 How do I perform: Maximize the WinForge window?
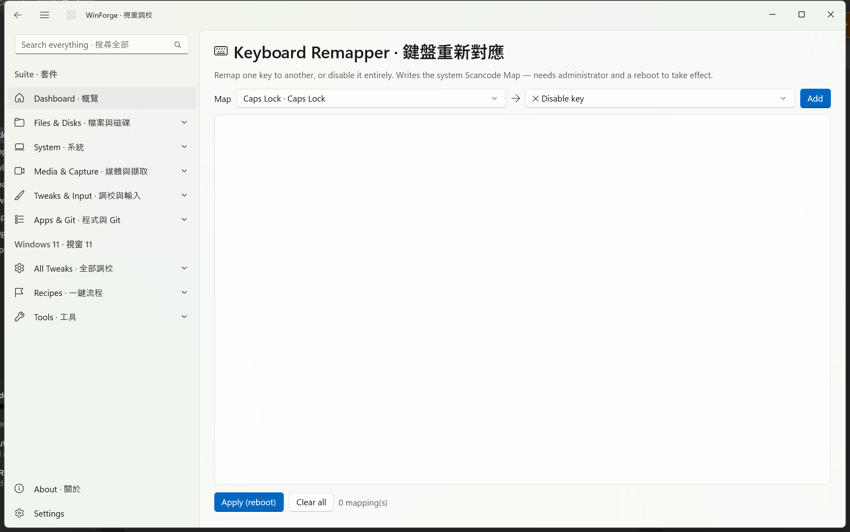pyautogui.click(x=801, y=15)
